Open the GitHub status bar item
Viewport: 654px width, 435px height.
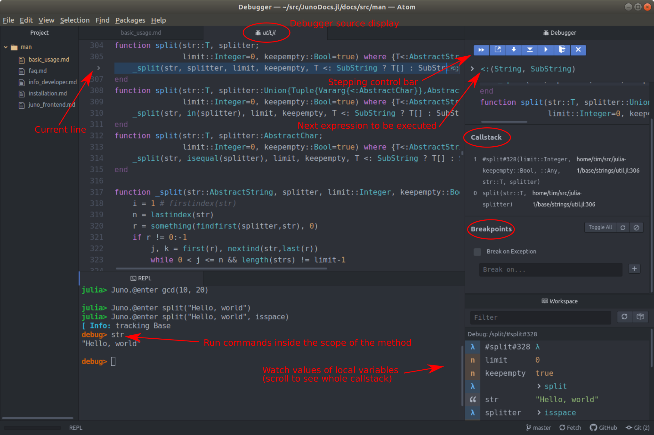603,428
